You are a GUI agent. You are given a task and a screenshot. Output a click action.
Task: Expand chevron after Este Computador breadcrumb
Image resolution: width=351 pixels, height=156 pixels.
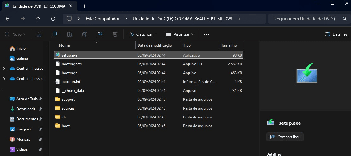[x=126, y=19]
